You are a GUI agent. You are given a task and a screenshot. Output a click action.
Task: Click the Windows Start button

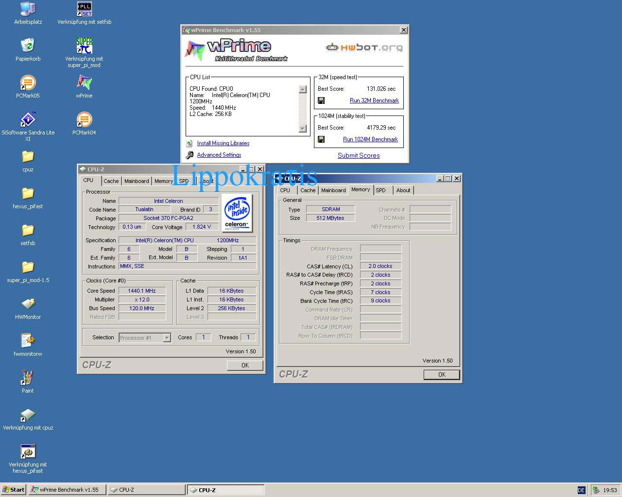click(x=14, y=490)
